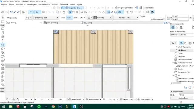The width and height of the screenshot is (194, 109).
Task: Select the Slab tool in toolbox
Action: coord(3,49)
